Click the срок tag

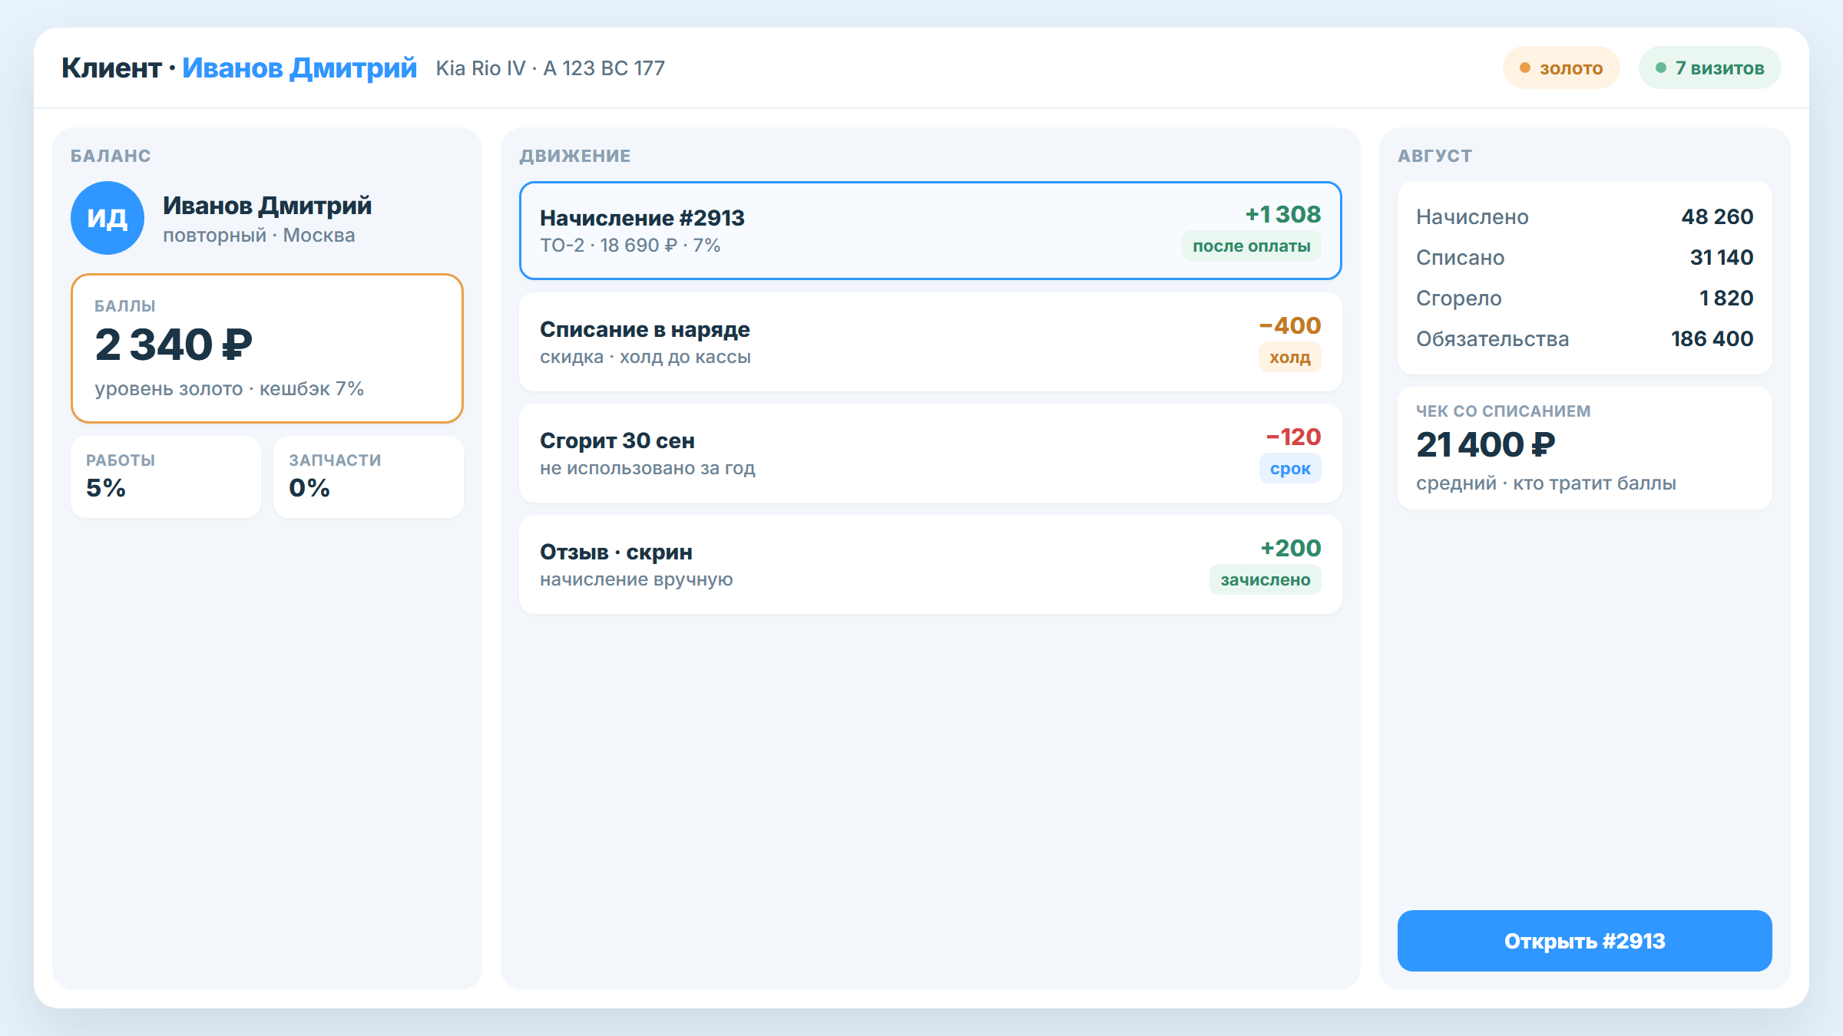point(1290,468)
